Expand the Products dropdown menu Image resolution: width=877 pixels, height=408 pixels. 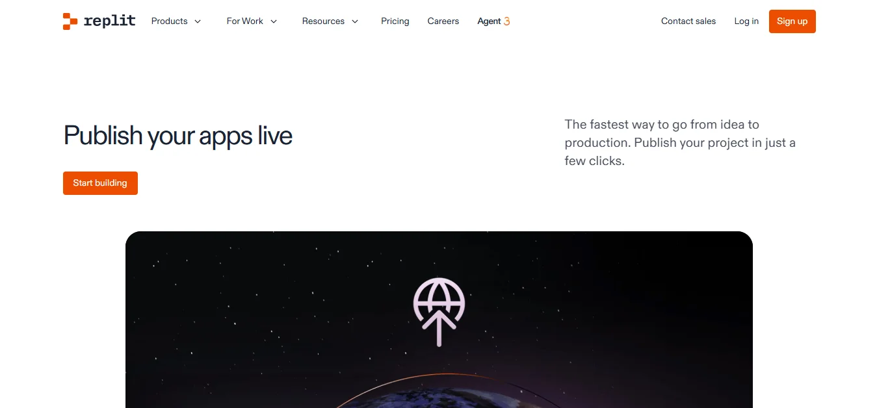pyautogui.click(x=176, y=21)
